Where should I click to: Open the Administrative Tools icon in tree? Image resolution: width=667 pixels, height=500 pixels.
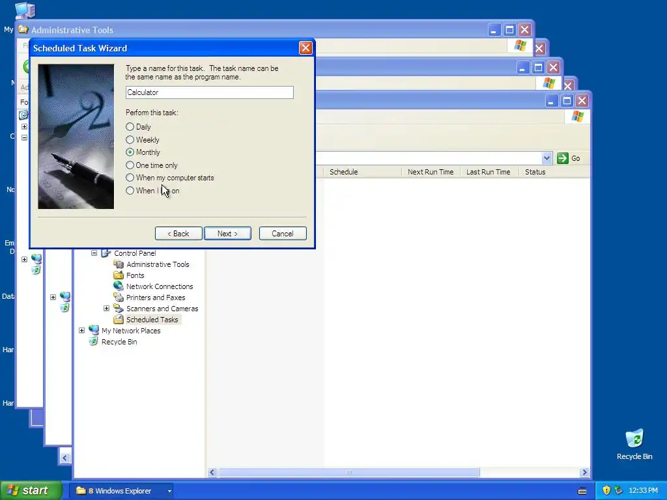(119, 264)
